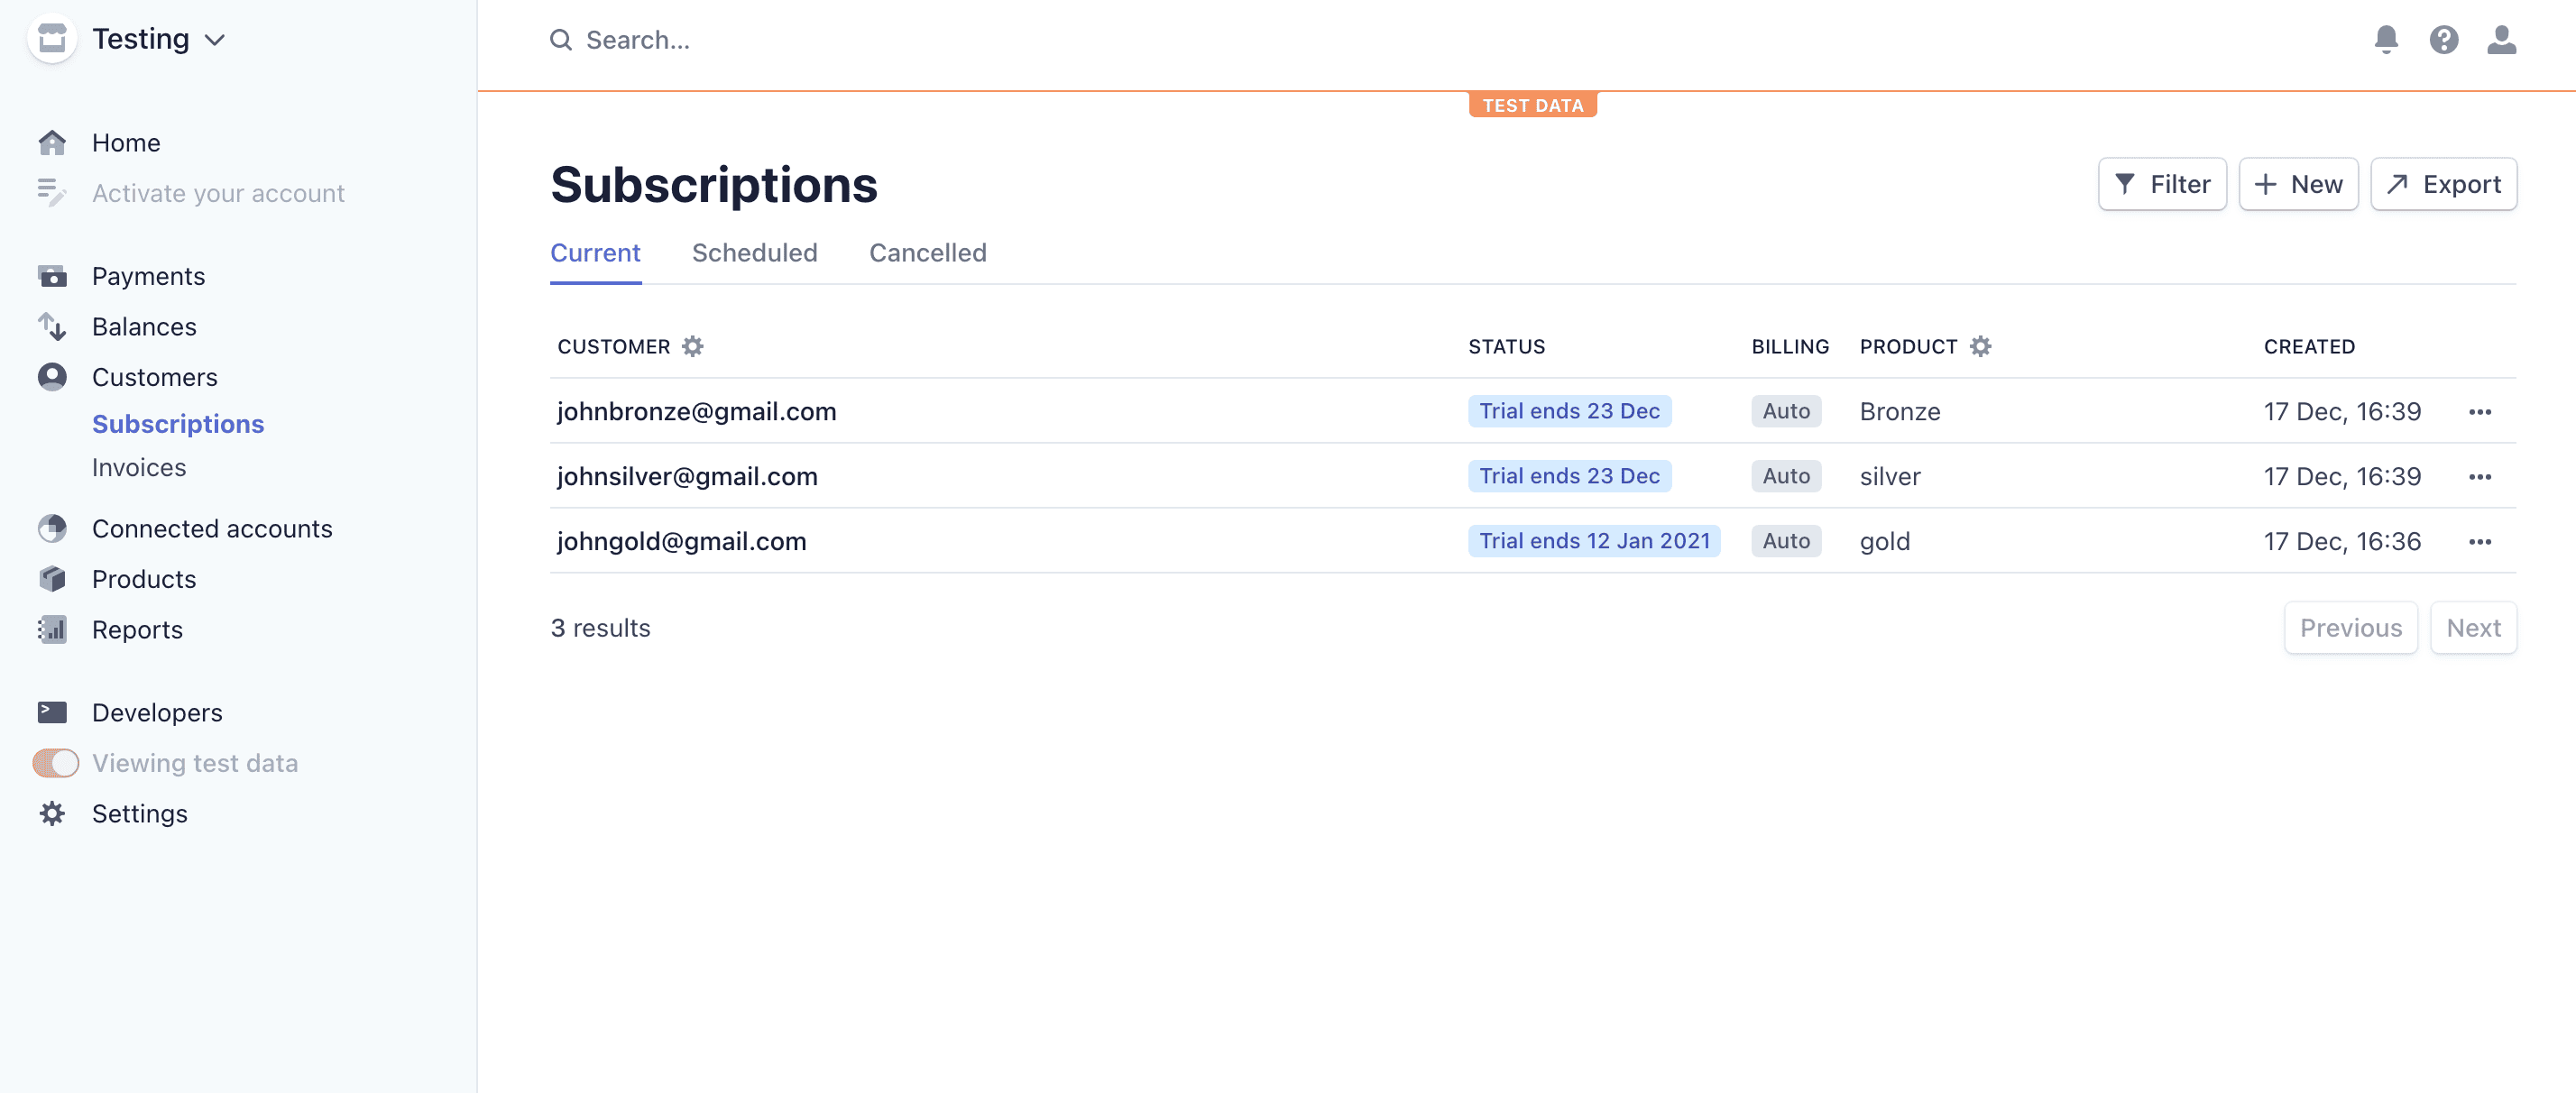Go to the Previous results page
The width and height of the screenshot is (2576, 1093).
2350,628
